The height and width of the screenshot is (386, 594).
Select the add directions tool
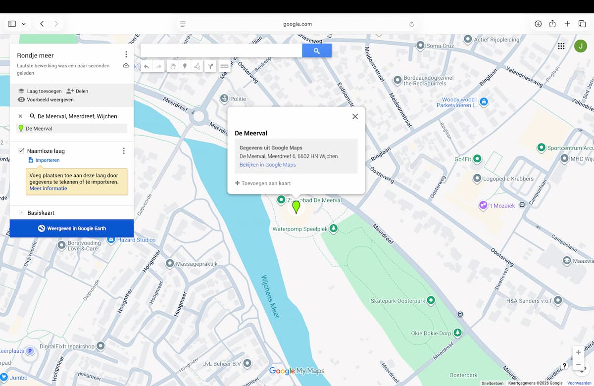pos(210,66)
